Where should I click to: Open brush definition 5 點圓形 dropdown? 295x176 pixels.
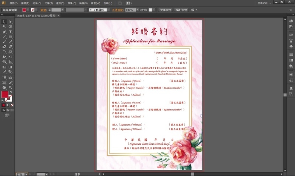click(x=108, y=10)
